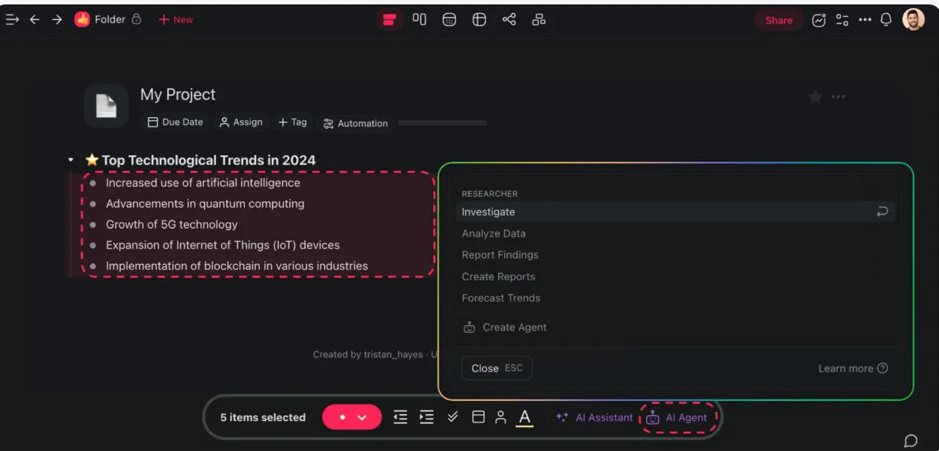The height and width of the screenshot is (451, 939).
Task: Click the return arrow on Investigate row
Action: click(x=882, y=211)
